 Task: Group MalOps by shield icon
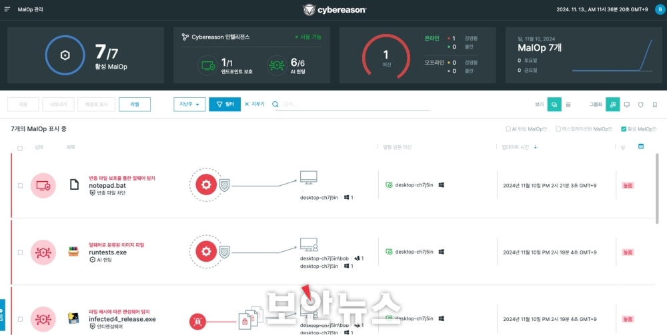click(x=640, y=105)
